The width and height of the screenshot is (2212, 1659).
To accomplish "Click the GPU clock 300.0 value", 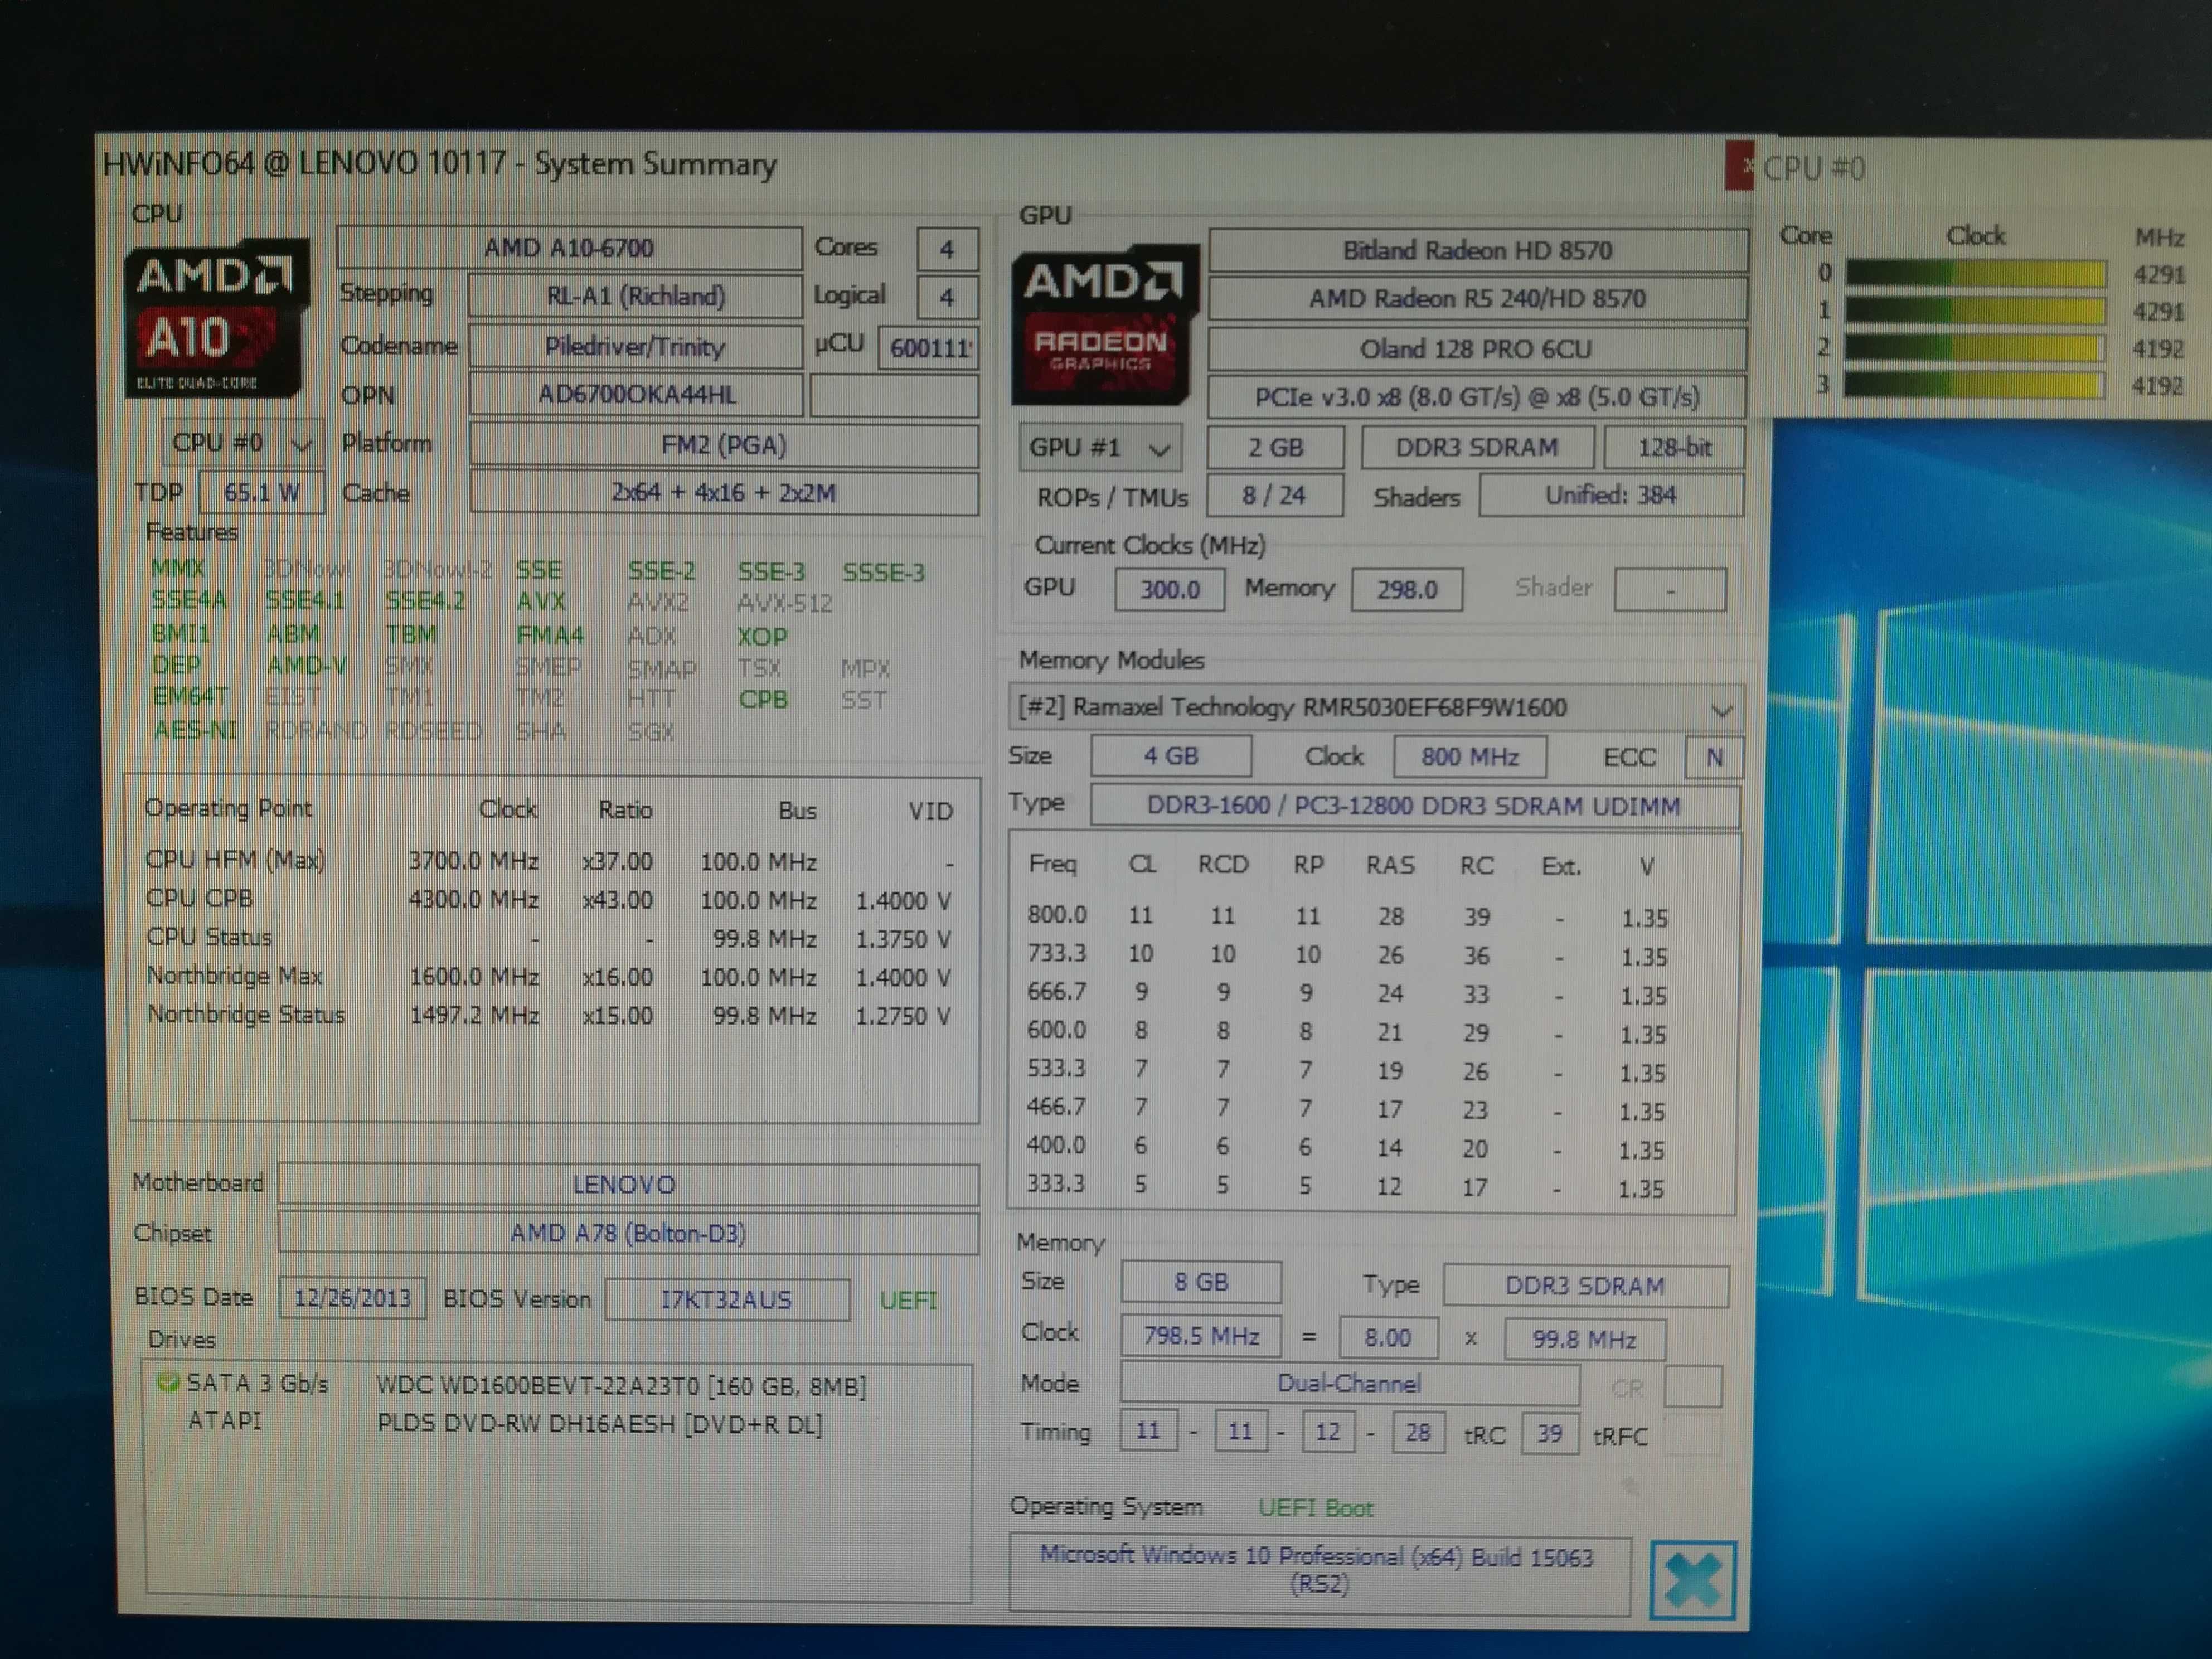I will [1170, 589].
